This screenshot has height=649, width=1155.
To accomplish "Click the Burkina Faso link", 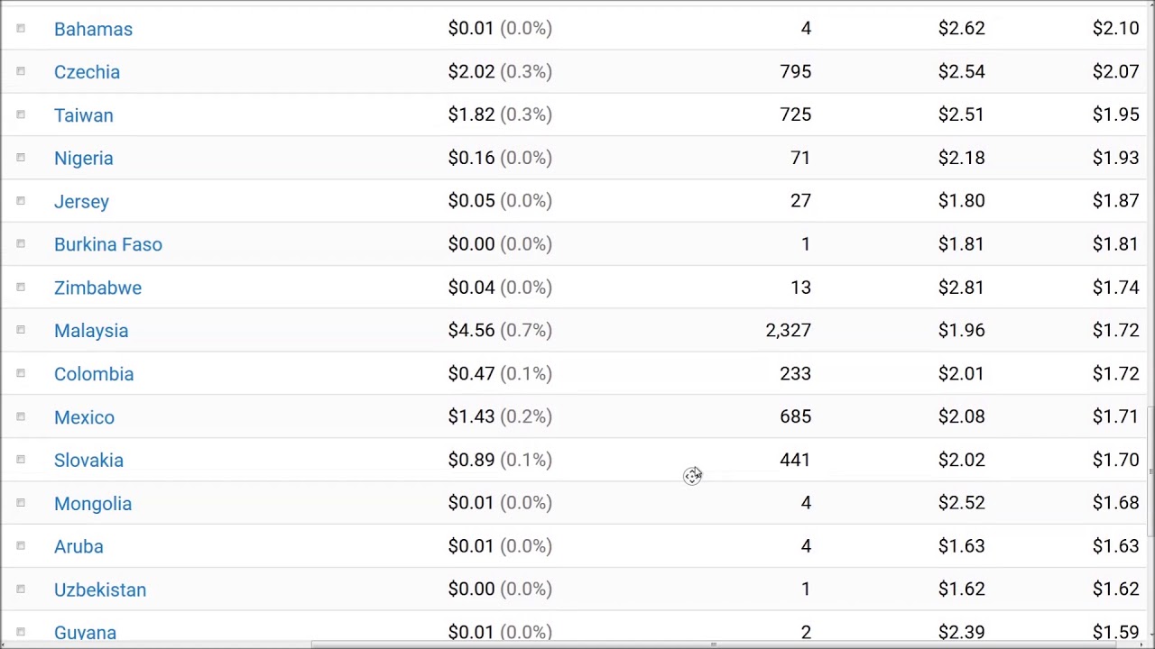I will [x=108, y=244].
